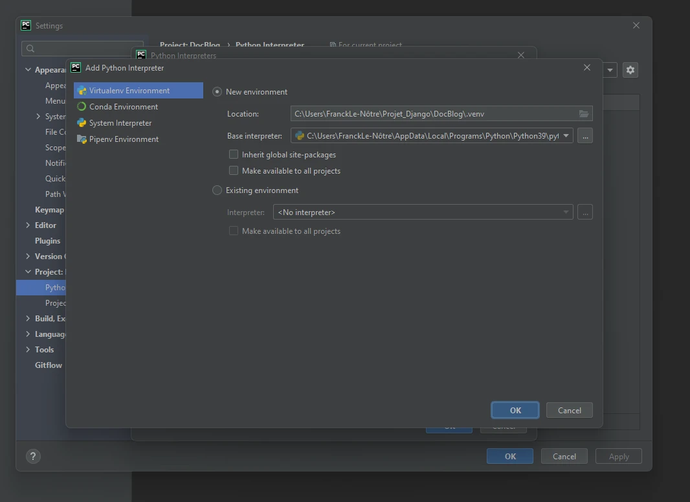690x502 pixels.
Task: Enable Inherit global site-packages checkbox
Action: pos(234,155)
